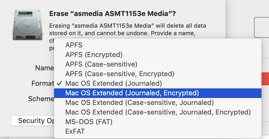The image size is (269, 139).
Task: Select Mac OS Extended (Journaled, Encrypted)
Action: coord(132,93)
